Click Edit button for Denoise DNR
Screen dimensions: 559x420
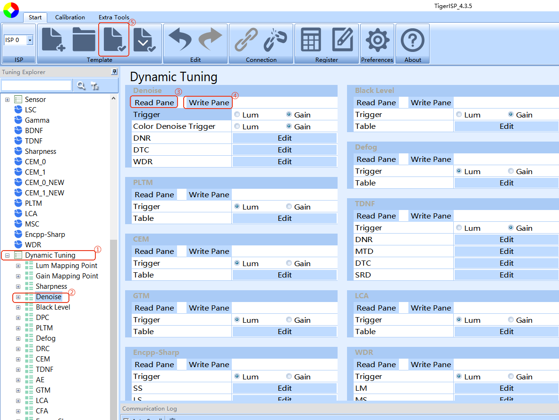[x=284, y=138]
